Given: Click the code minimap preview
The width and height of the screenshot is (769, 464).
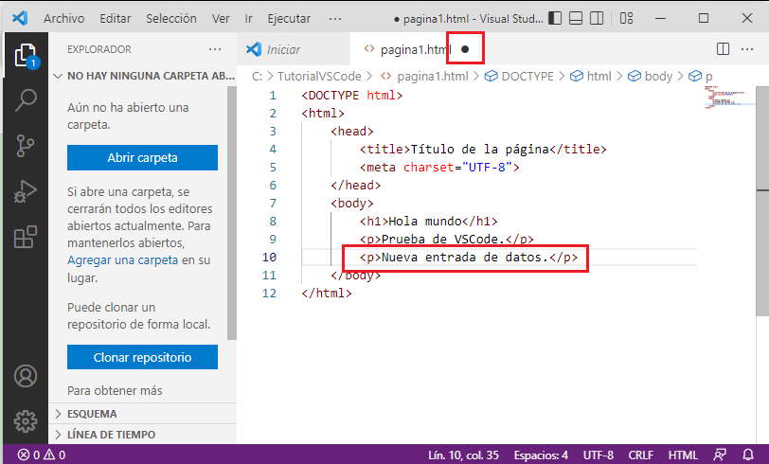Looking at the screenshot, I should tap(729, 97).
